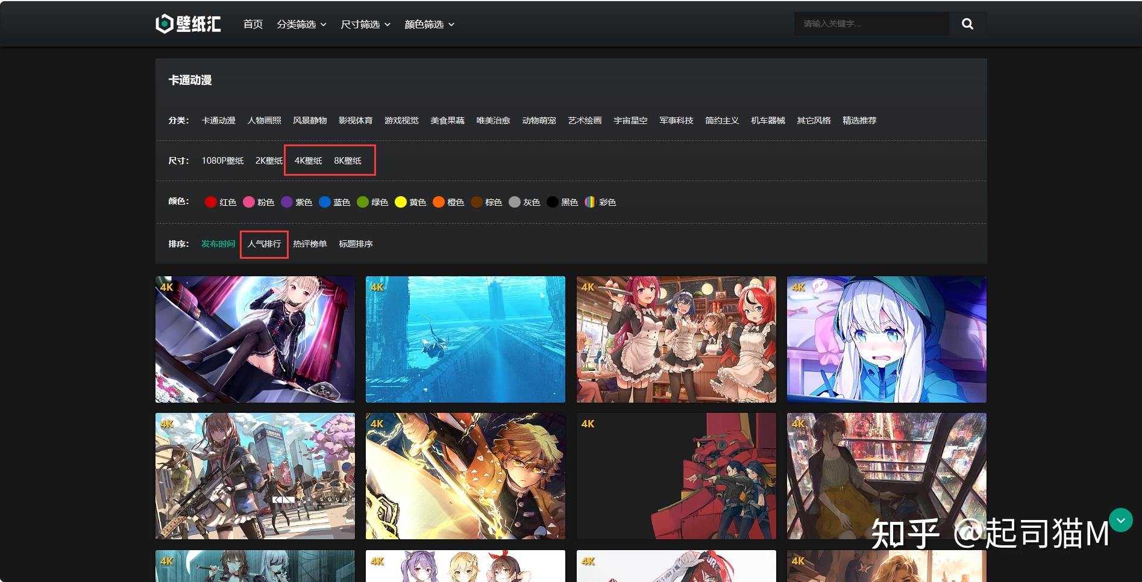Choose the 热评榜单 sort option
The height and width of the screenshot is (582, 1142).
pos(309,244)
